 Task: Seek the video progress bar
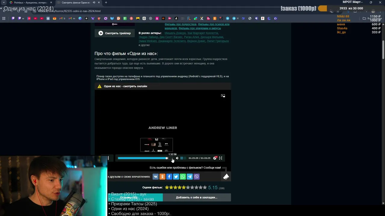pyautogui.click(x=145, y=158)
